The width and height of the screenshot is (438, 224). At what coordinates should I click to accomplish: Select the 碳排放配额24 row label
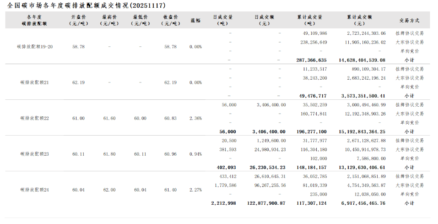click(x=34, y=190)
